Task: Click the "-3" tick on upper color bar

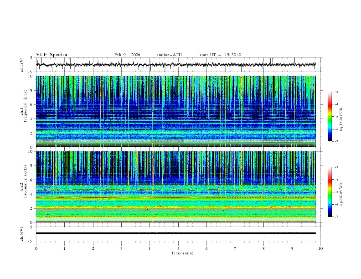Action: (336, 92)
